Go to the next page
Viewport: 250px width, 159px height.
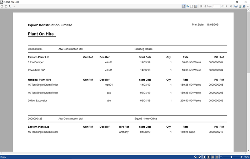pos(226,6)
